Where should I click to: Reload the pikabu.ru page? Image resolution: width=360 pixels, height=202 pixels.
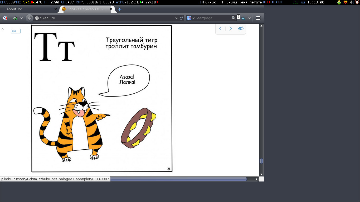(181, 18)
